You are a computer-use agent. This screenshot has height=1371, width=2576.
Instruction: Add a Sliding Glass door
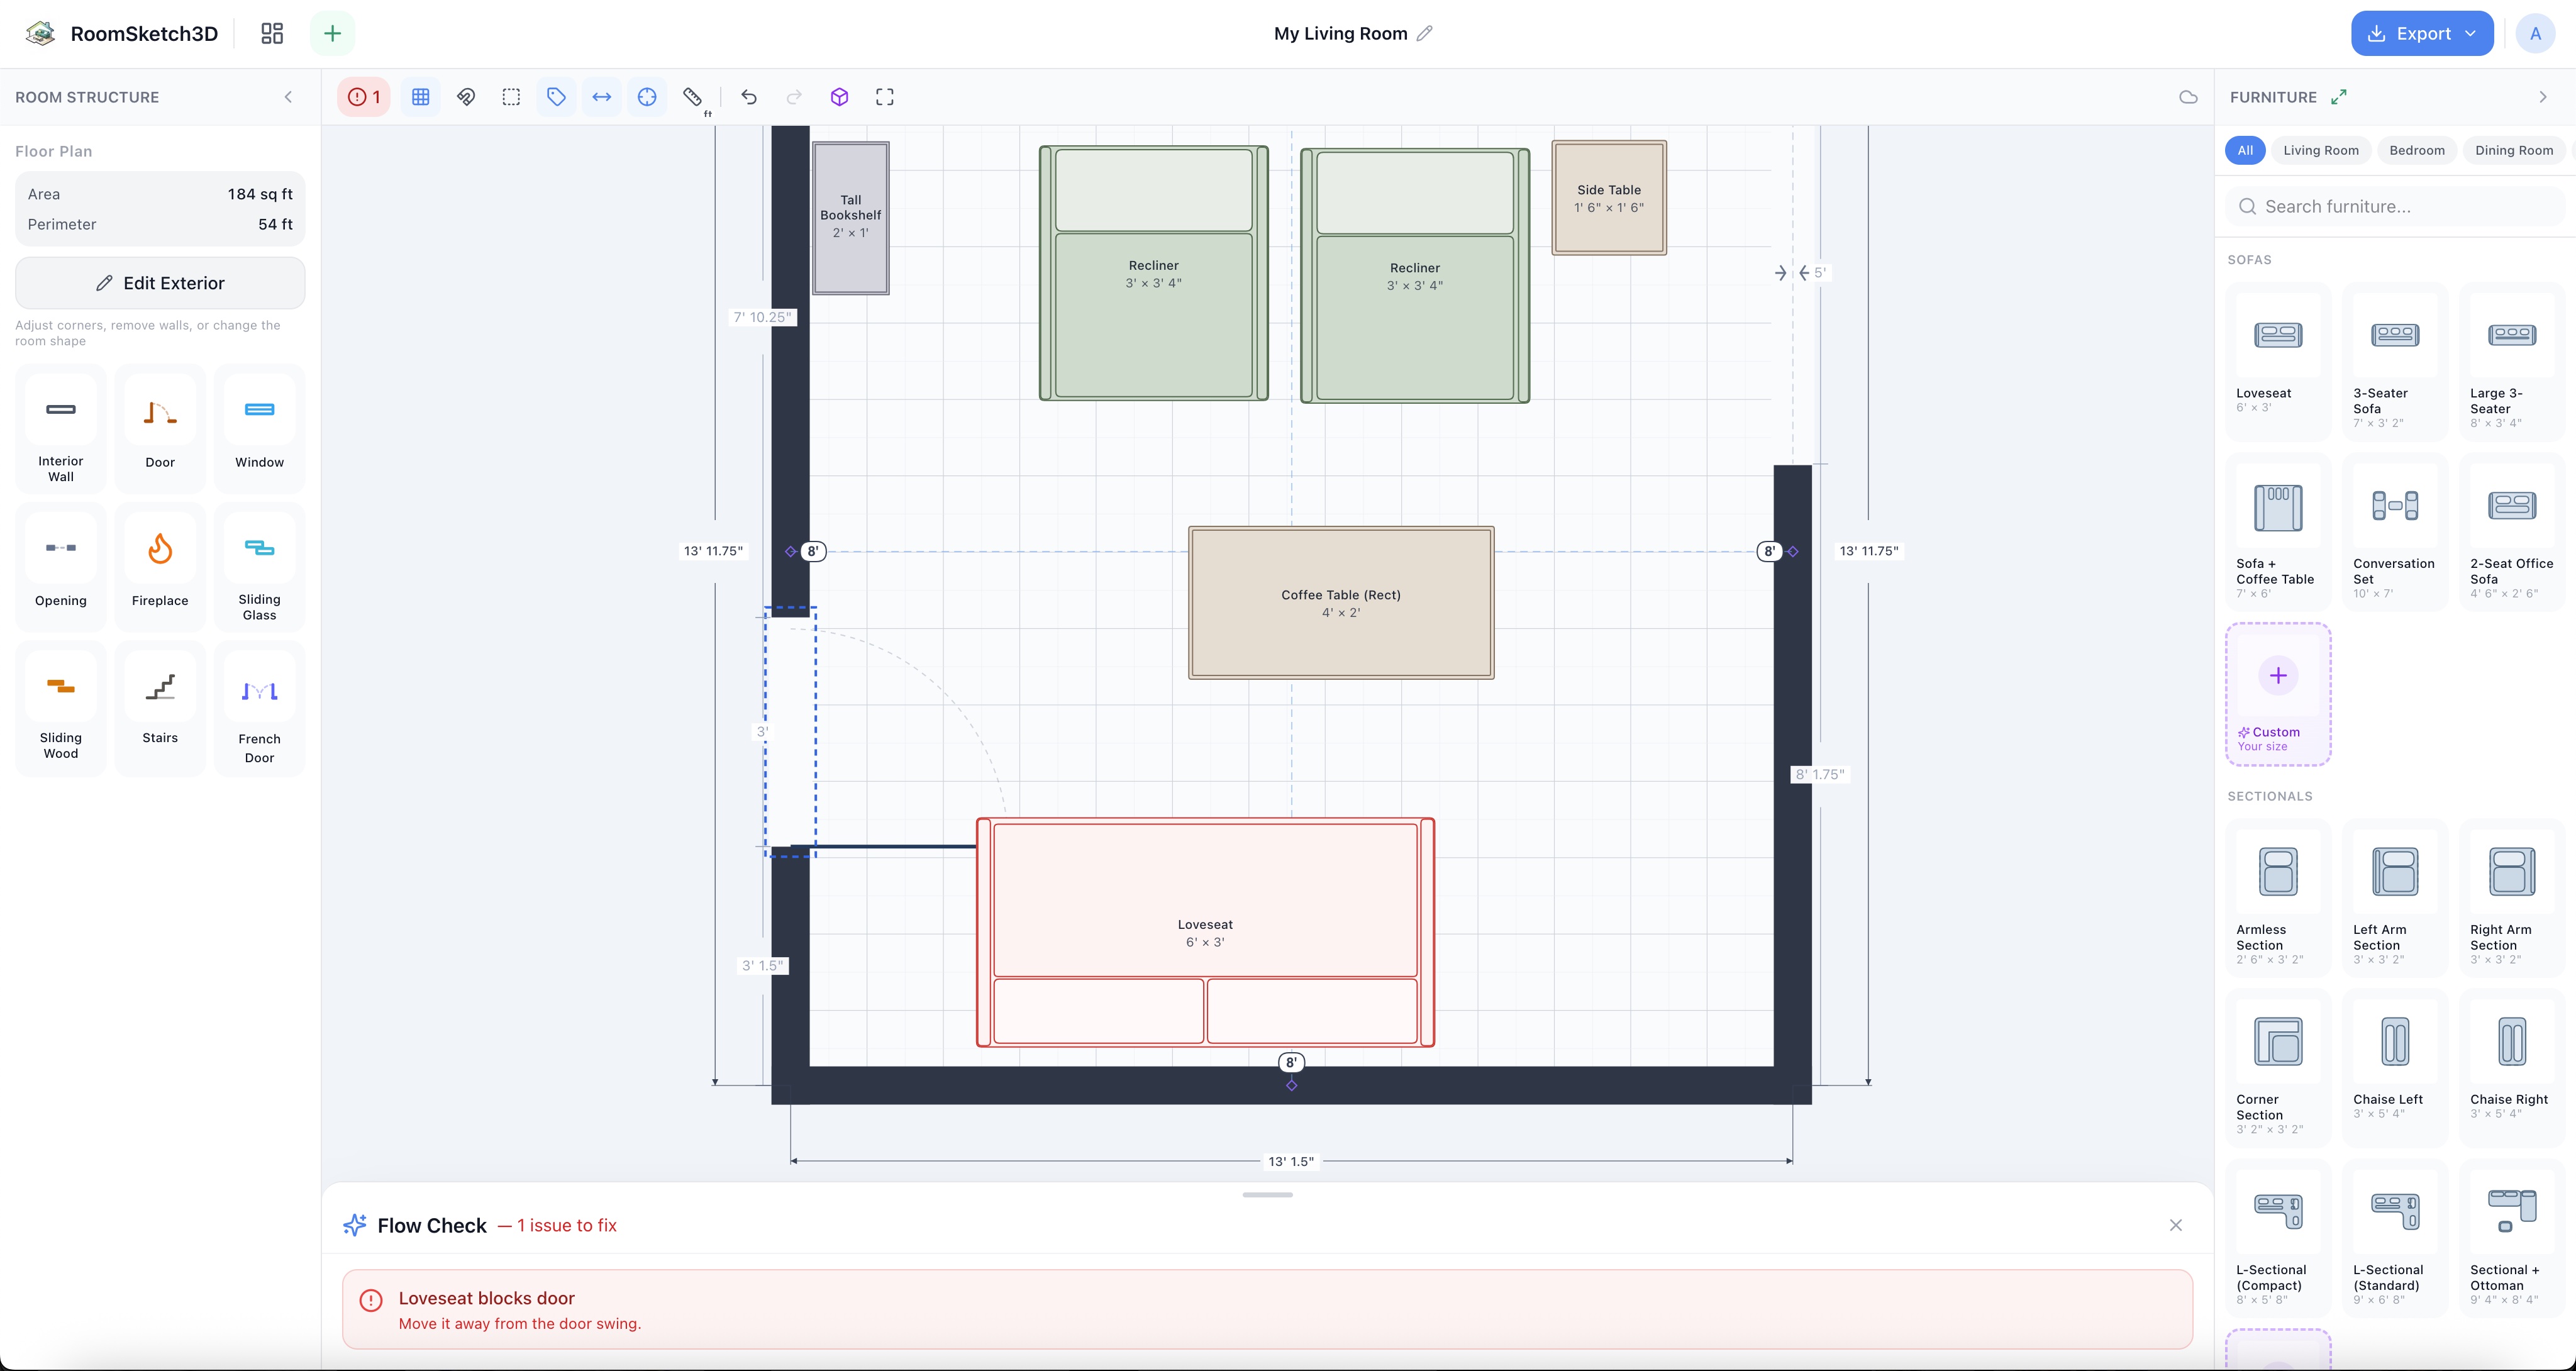pos(260,567)
